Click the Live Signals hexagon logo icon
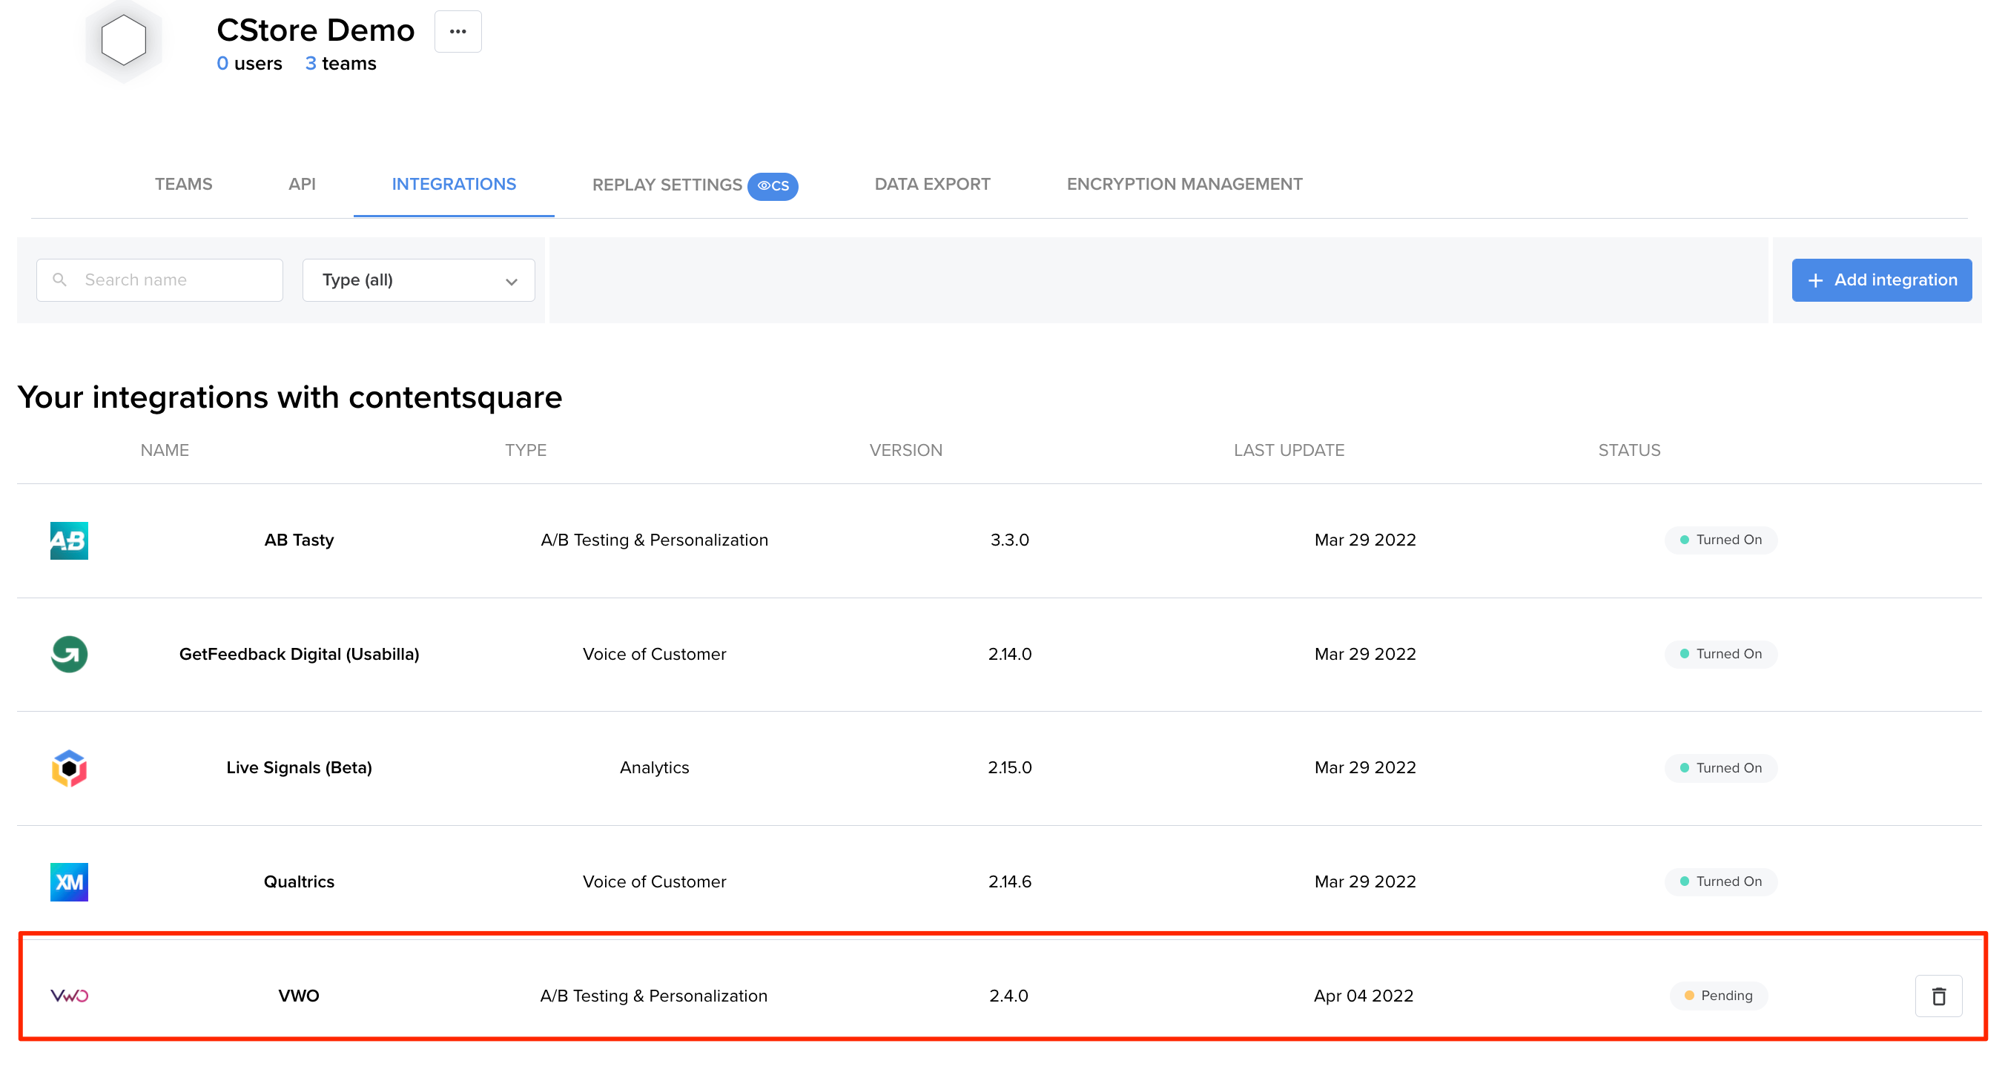This screenshot has width=2005, height=1072. pos(69,768)
